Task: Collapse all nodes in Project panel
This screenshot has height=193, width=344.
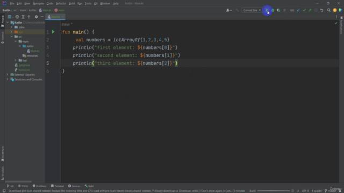Action: pos(28,17)
